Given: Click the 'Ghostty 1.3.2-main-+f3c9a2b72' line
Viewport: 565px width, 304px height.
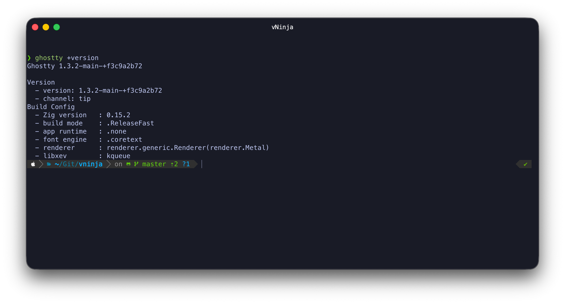Looking at the screenshot, I should [x=85, y=66].
